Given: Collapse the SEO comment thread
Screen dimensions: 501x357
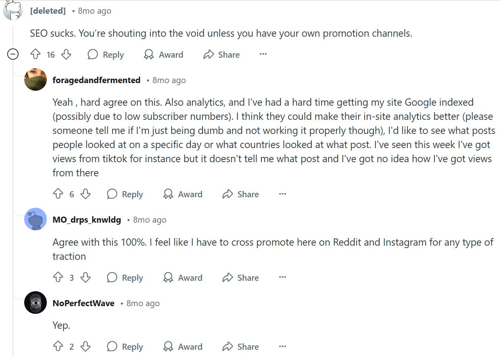Looking at the screenshot, I should tap(13, 54).
